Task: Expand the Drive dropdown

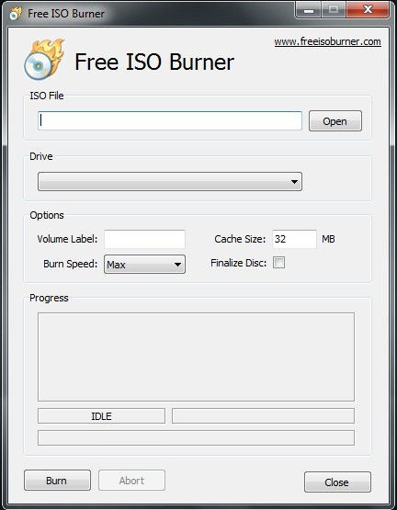Action: tap(170, 182)
